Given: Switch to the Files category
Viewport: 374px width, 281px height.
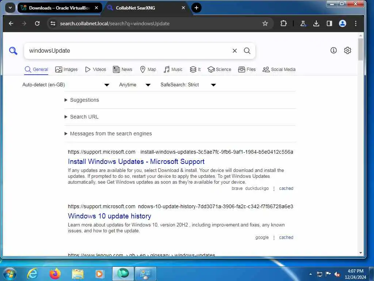Looking at the screenshot, I should (247, 70).
